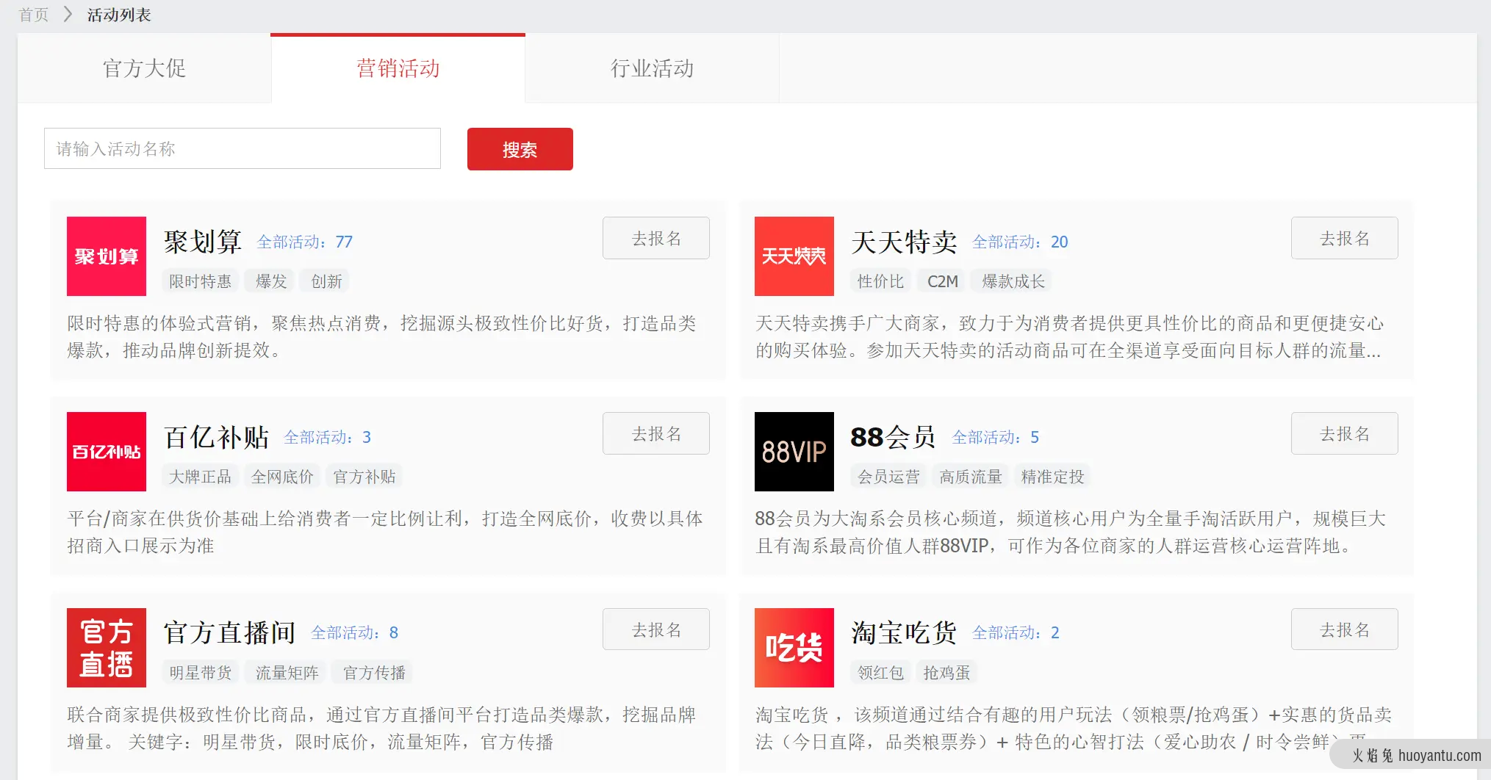Click the 天天特卖 description paragraph
This screenshot has width=1491, height=780.
(x=1070, y=337)
